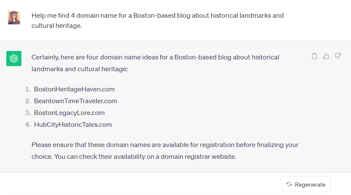Give the response a thumbs down
Viewport: 351px width, 195px height.
(x=338, y=56)
